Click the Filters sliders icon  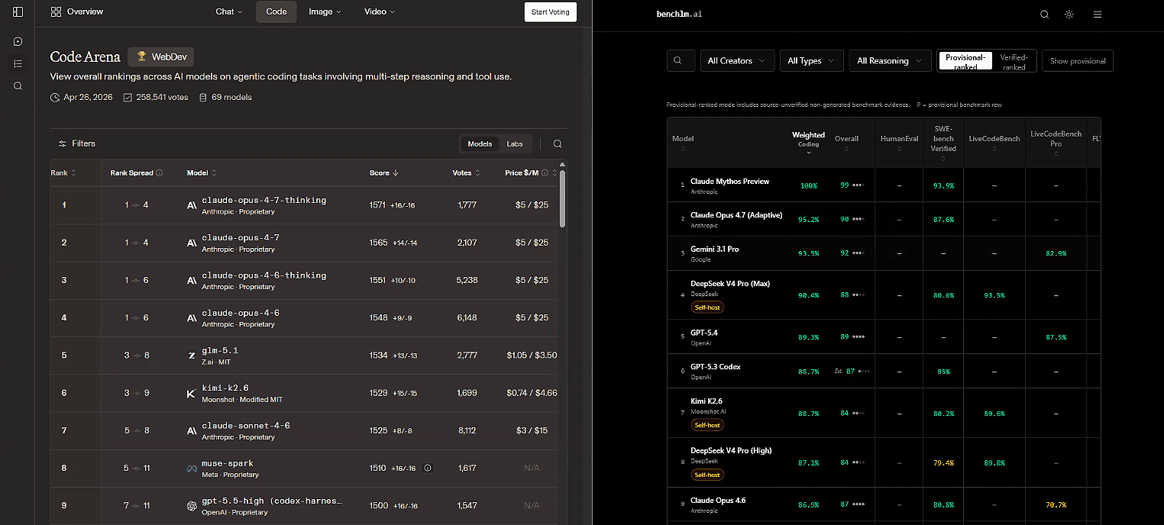coord(63,143)
